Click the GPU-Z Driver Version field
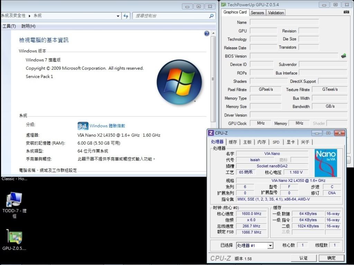The width and height of the screenshot is (354, 265). click(x=299, y=115)
